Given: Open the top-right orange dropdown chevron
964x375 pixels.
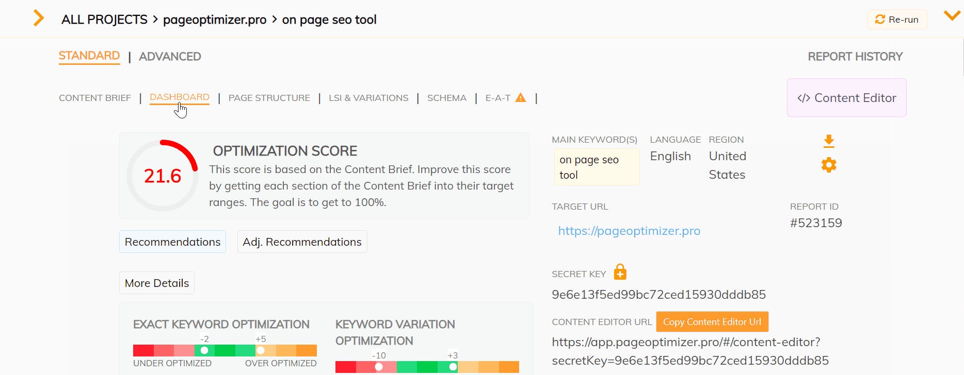Looking at the screenshot, I should tap(952, 15).
